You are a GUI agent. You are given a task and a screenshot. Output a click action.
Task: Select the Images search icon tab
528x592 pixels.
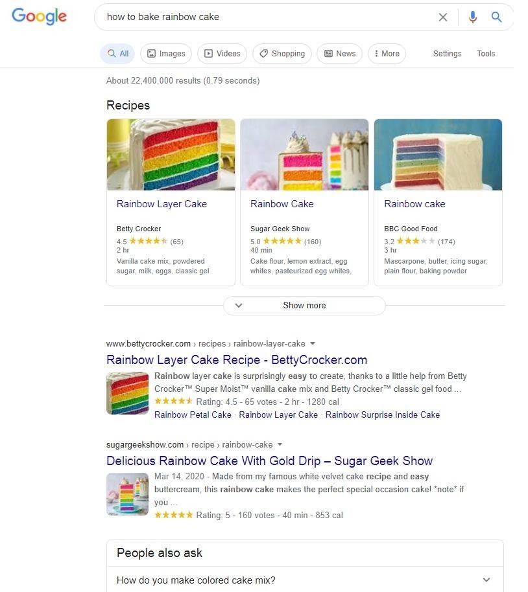(153, 54)
